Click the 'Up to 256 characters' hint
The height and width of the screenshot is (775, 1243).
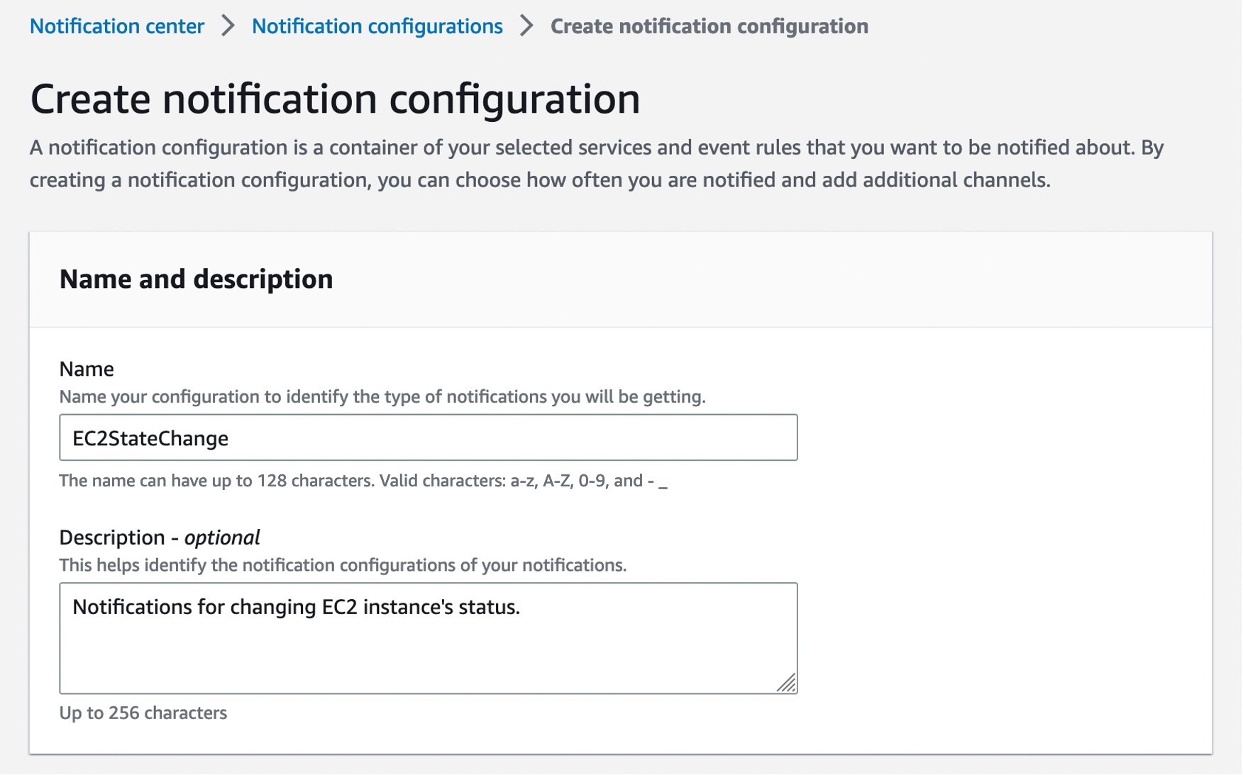point(143,713)
